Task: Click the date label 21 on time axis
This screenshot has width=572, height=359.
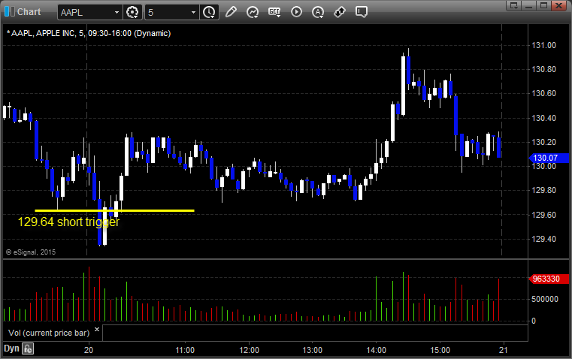Action: coord(504,350)
